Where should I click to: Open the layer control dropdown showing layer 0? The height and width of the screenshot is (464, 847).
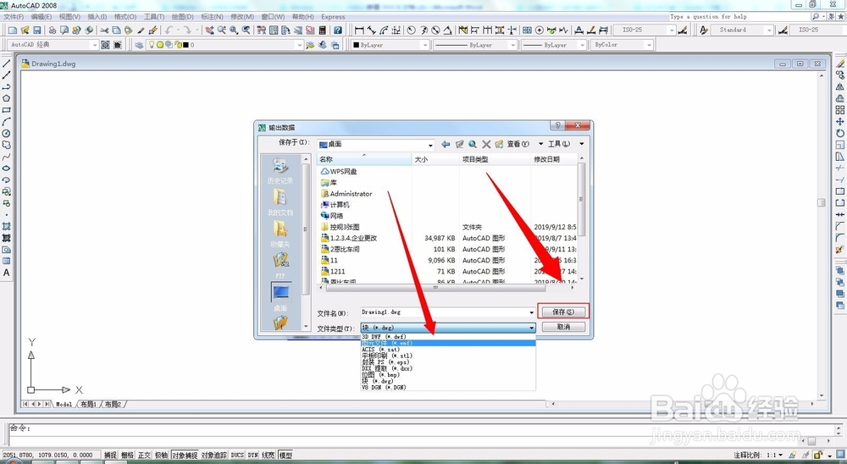[224, 45]
